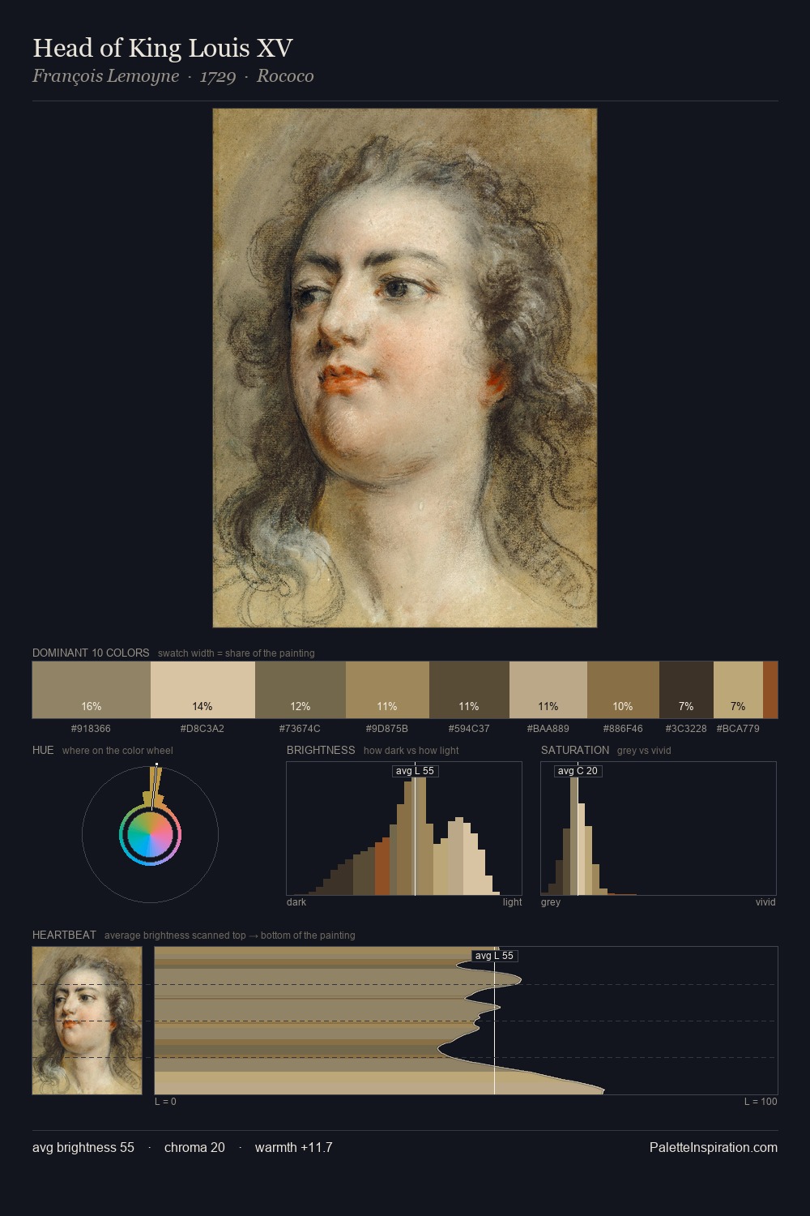Click the avg L 55 label in Brightness histogram

click(415, 771)
